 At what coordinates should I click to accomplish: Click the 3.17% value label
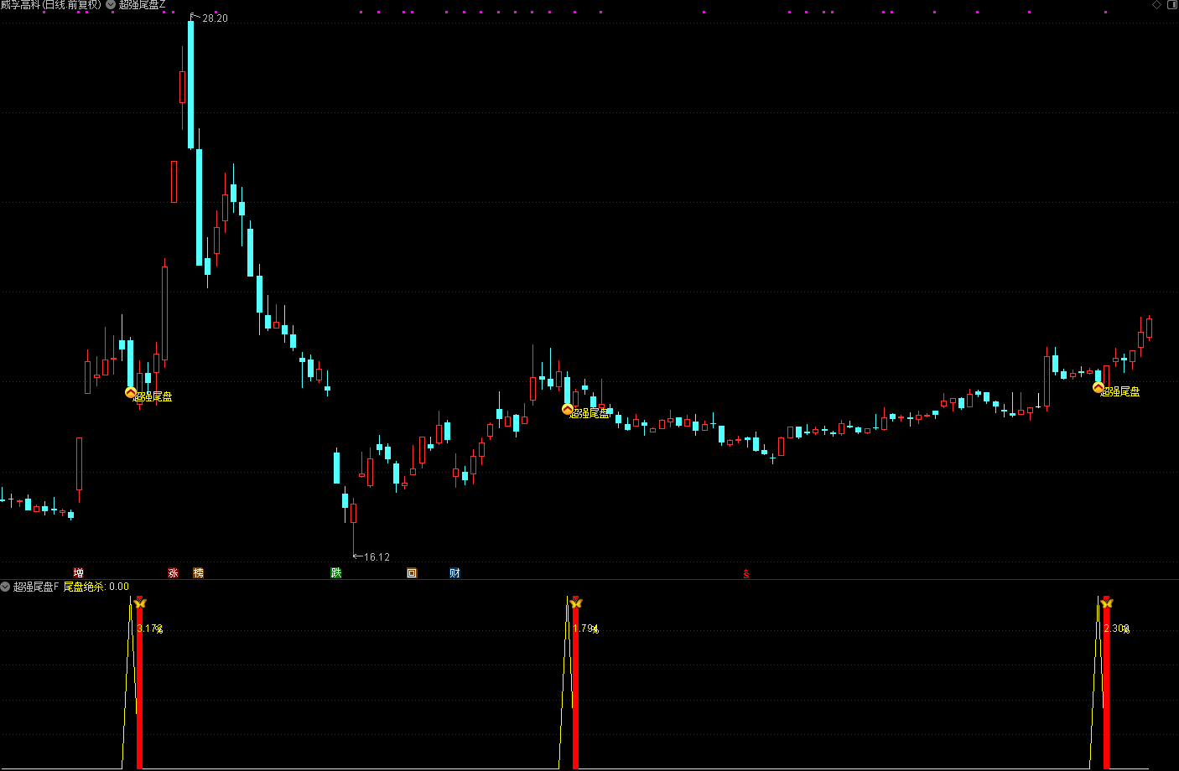[150, 629]
